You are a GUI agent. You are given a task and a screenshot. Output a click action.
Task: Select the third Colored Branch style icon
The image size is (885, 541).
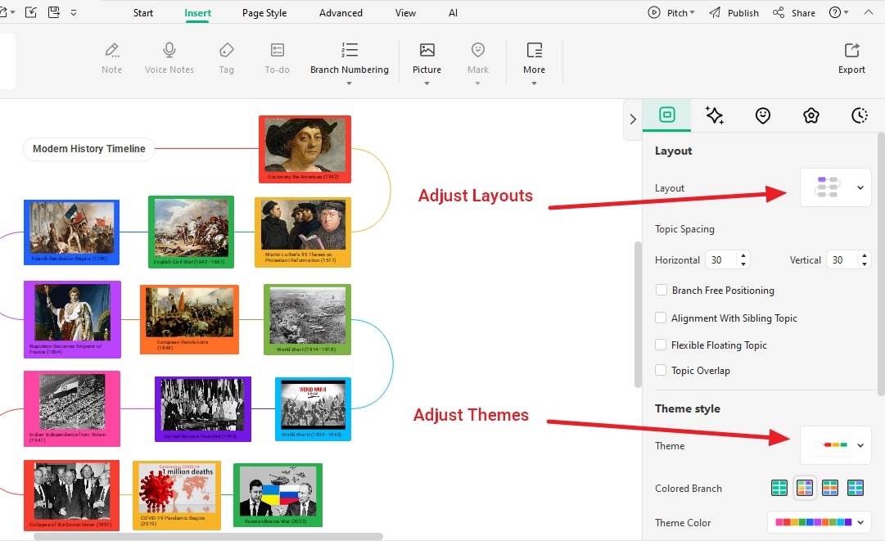click(x=829, y=488)
